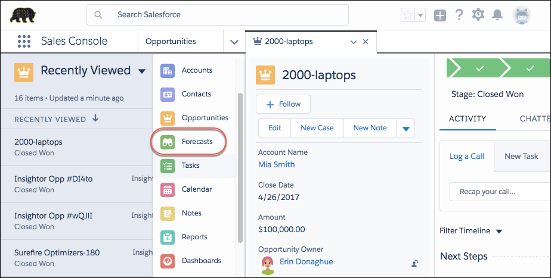Open the notifications bell

[x=497, y=15]
